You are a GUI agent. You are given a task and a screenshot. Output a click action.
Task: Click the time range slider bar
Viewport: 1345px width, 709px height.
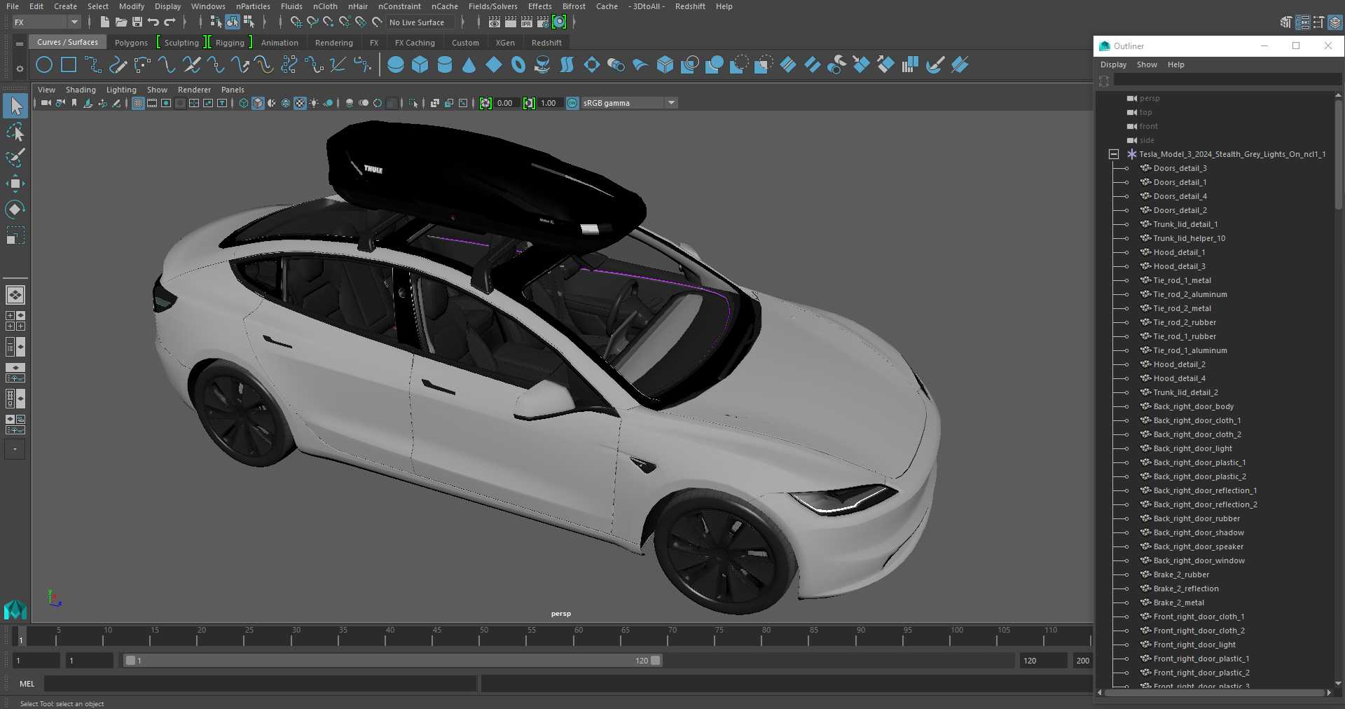392,661
